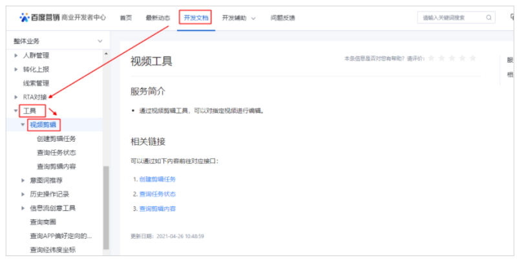This screenshot has height=260, width=517.
Task: Select the 视频剪辑 tree item
Action: (x=43, y=125)
